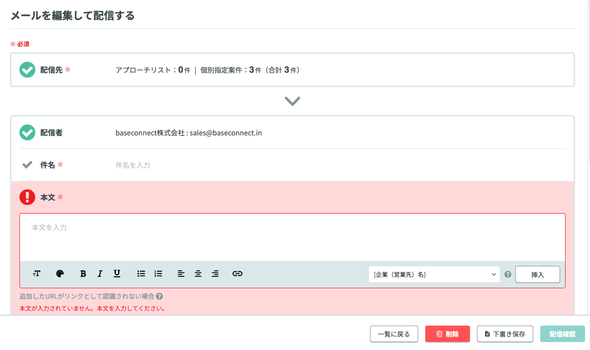Click the error message 本文が入力されていません
The height and width of the screenshot is (350, 590).
(93, 309)
